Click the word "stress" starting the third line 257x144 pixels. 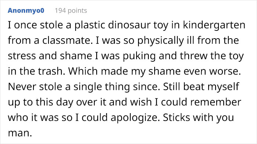tap(22, 56)
